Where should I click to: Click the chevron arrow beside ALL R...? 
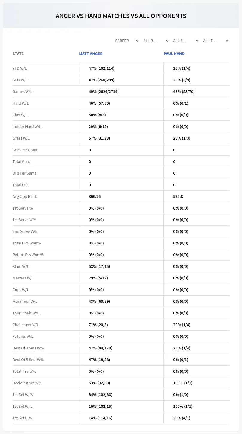click(x=167, y=41)
